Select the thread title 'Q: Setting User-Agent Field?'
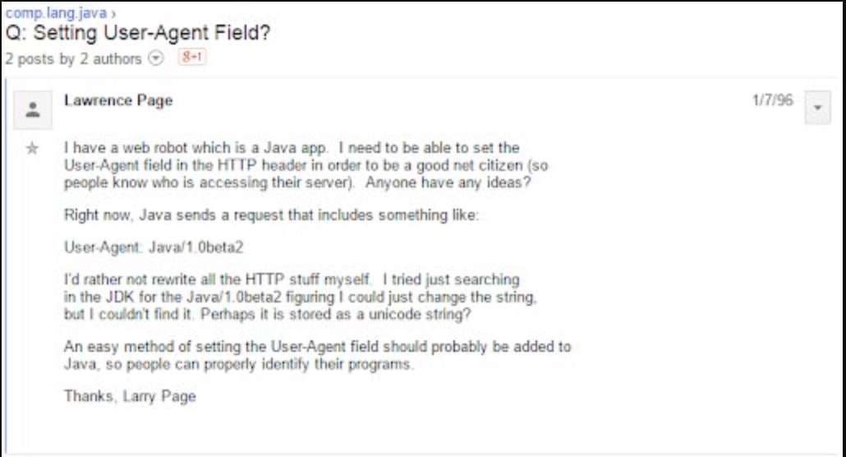 pos(138,33)
